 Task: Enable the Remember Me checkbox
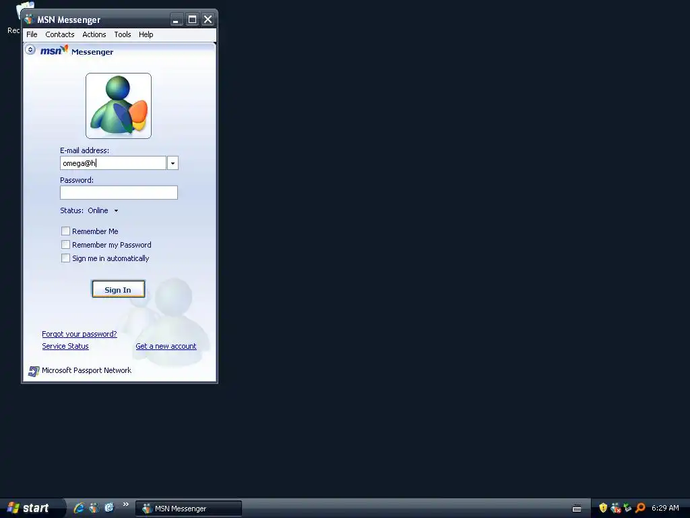coord(65,231)
